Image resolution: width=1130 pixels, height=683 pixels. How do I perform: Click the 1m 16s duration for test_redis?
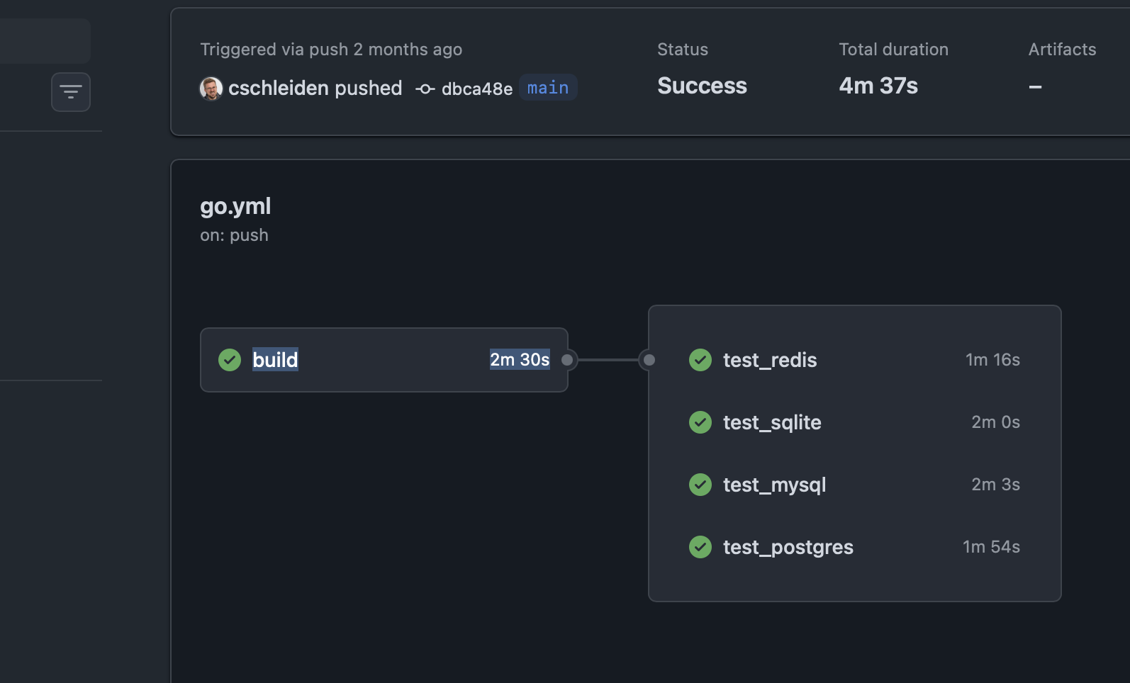pos(992,360)
